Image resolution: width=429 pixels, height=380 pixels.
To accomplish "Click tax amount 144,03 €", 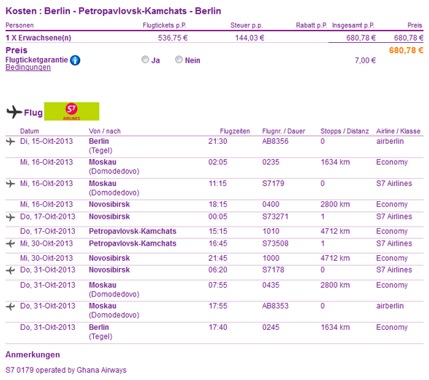I will [249, 38].
